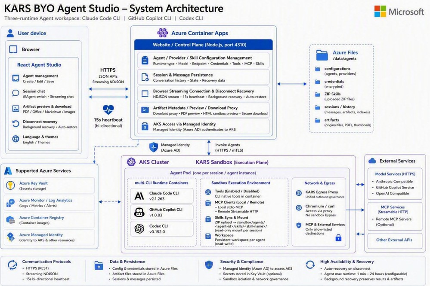The height and width of the screenshot is (286, 430).
Task: Click the Azure Files large folder icon
Action: 322,55
